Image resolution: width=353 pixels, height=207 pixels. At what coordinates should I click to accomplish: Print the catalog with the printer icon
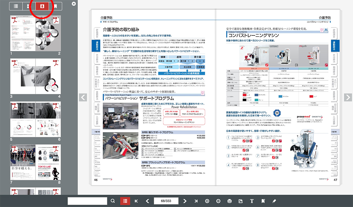click(x=229, y=201)
